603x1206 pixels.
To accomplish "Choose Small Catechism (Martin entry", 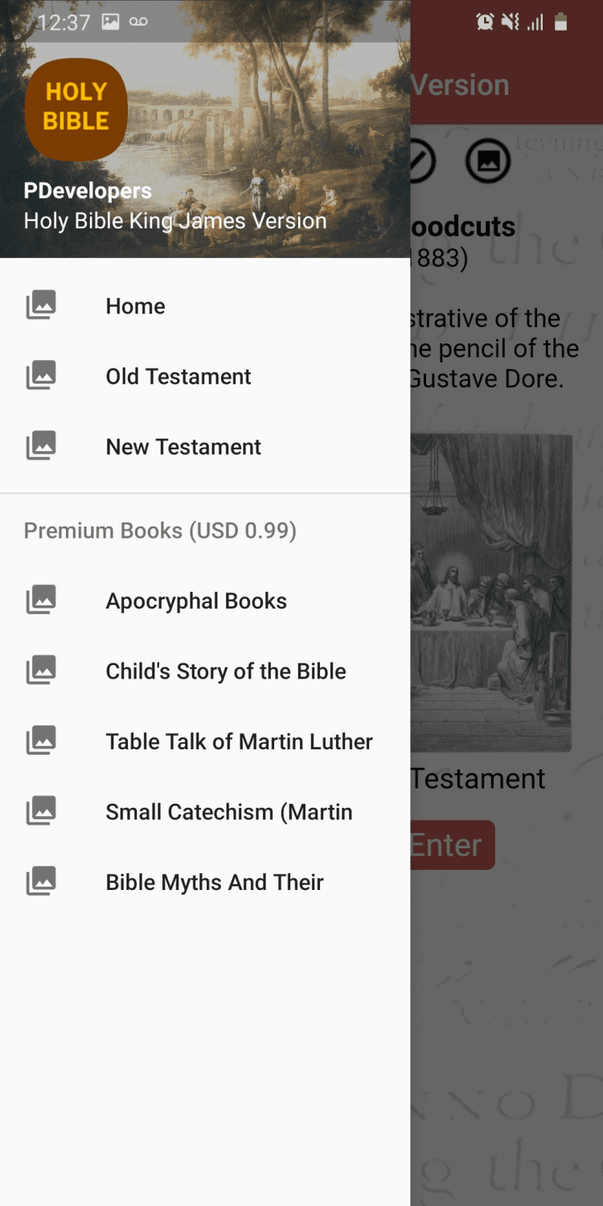I will tap(229, 812).
